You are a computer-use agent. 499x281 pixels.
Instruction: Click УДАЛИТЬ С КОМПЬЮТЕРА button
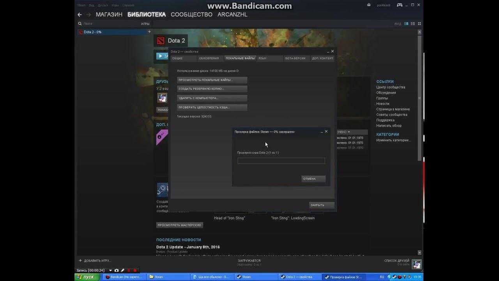pos(212,98)
